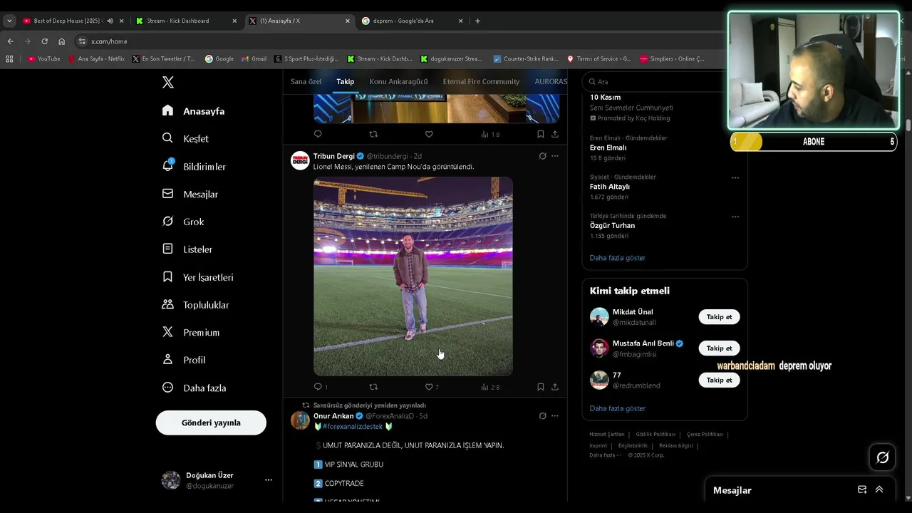Viewport: 912px width, 513px height.
Task: Open YouTube bookmark
Action: 44,59
